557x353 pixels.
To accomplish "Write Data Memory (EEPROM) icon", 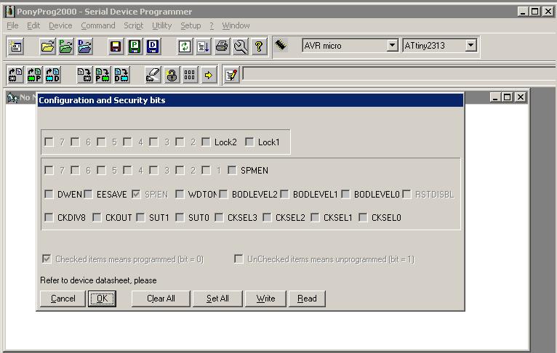I will [x=121, y=75].
